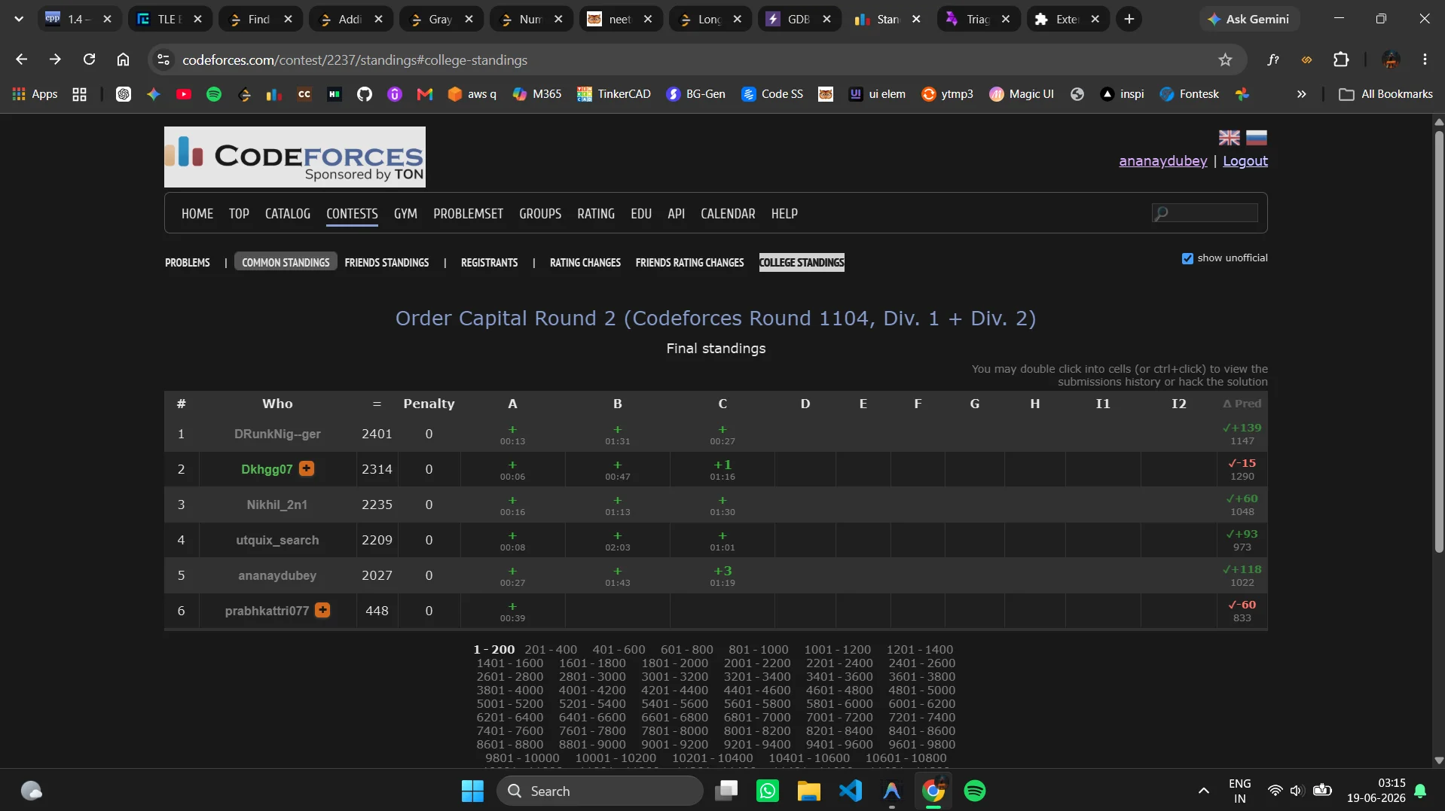Click the orange plus badge beside Dkhgg07
This screenshot has height=811, width=1445.
307,468
